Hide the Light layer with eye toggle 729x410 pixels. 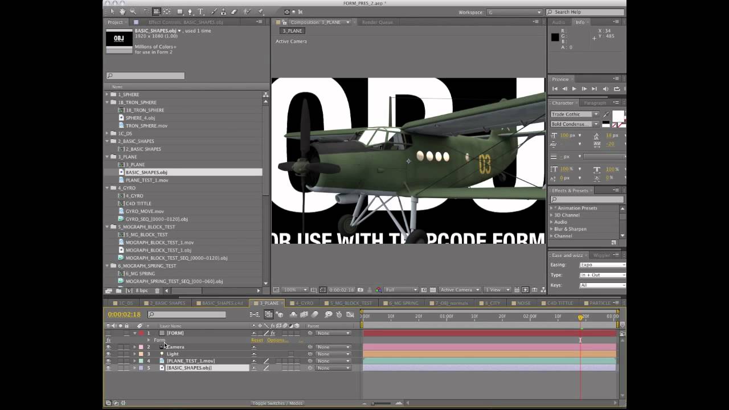(x=108, y=354)
